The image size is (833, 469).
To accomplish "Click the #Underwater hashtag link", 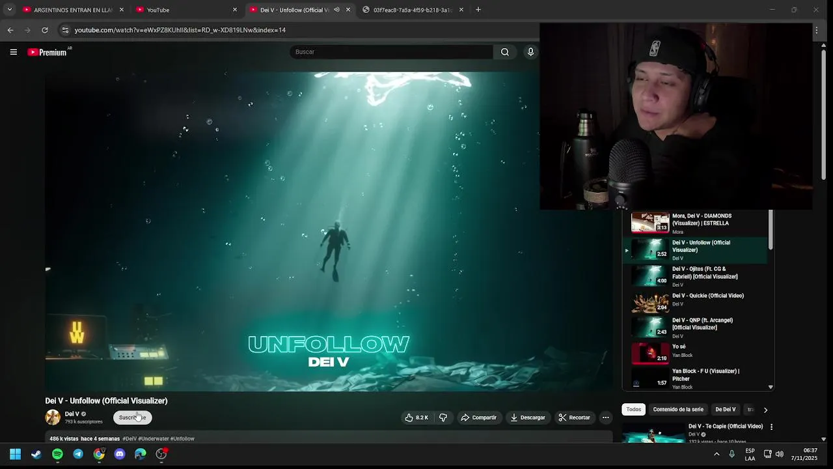I will 153,439.
